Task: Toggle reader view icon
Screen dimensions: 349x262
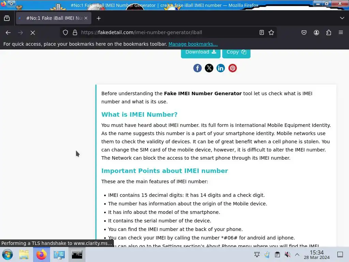Action: pyautogui.click(x=262, y=32)
